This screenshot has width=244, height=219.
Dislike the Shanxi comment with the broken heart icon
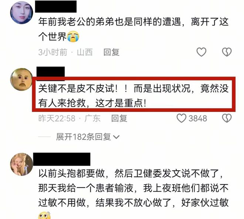point(227,52)
